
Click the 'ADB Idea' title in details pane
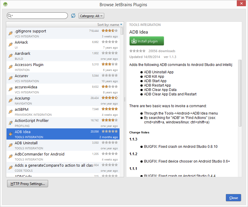[x=138, y=32]
